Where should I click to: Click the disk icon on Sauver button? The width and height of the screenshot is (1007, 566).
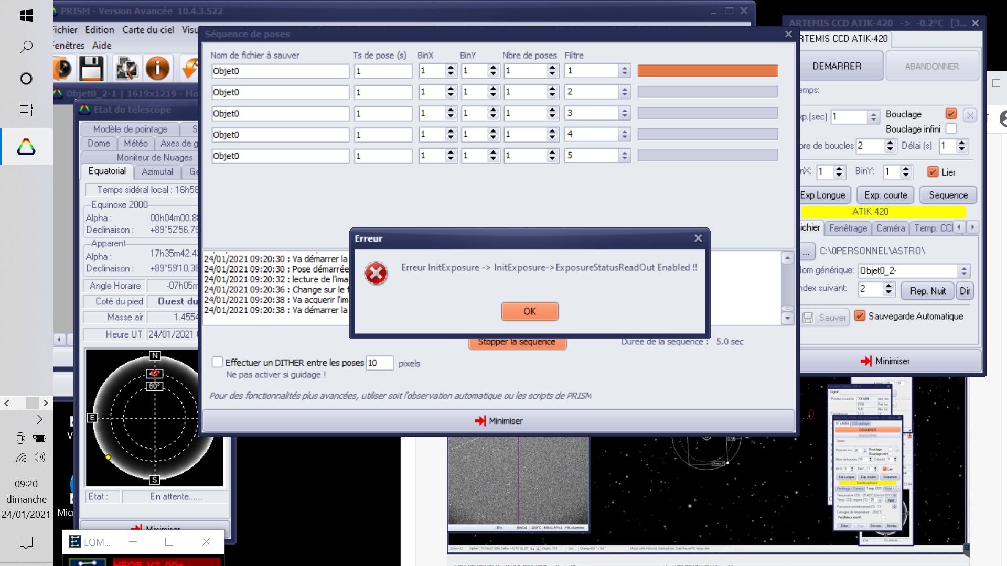[808, 318]
